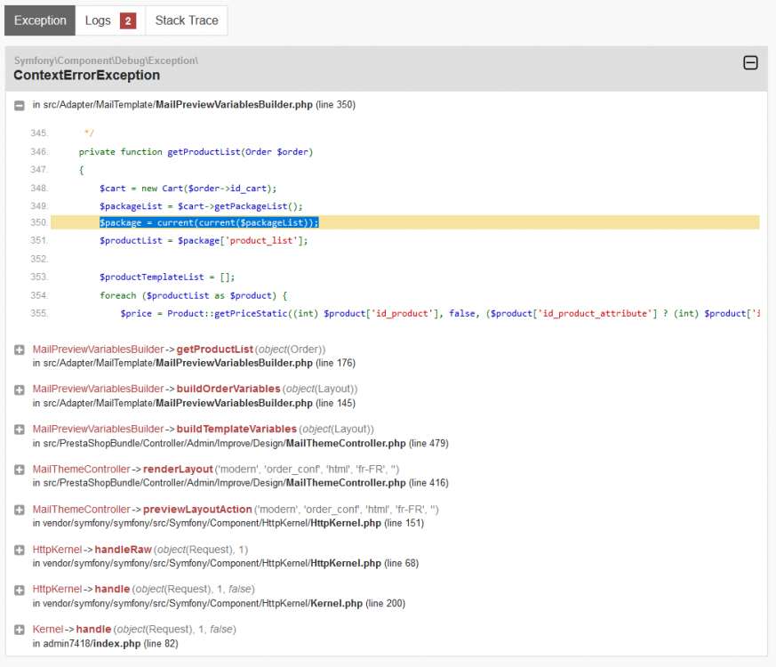The image size is (776, 667).
Task: Expand the HttpKernel handleRaw trace entry
Action: (20, 550)
